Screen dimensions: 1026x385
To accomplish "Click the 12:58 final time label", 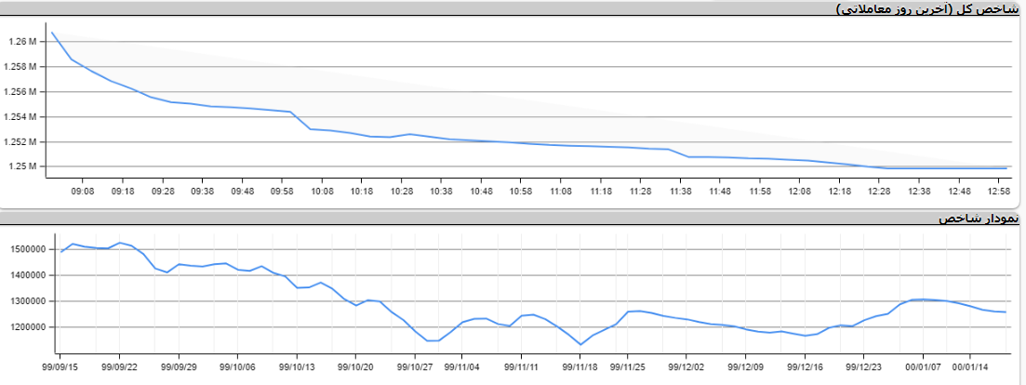I will (x=999, y=191).
